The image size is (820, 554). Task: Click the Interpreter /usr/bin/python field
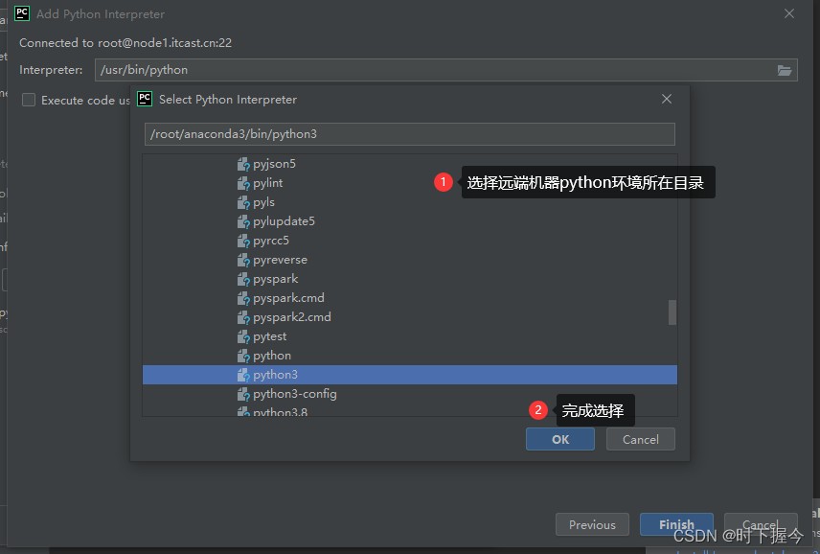tap(445, 70)
